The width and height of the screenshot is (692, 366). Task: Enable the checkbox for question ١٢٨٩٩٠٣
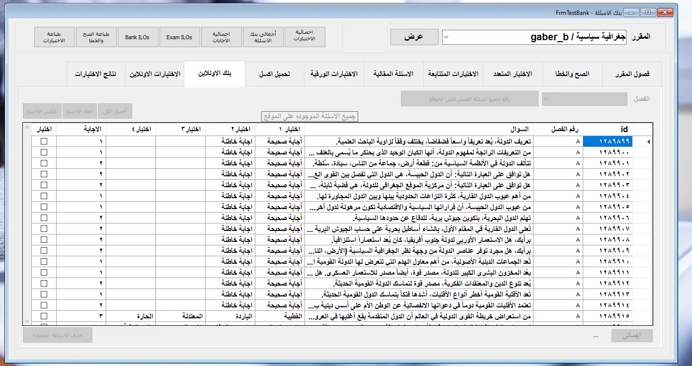pyautogui.click(x=44, y=185)
